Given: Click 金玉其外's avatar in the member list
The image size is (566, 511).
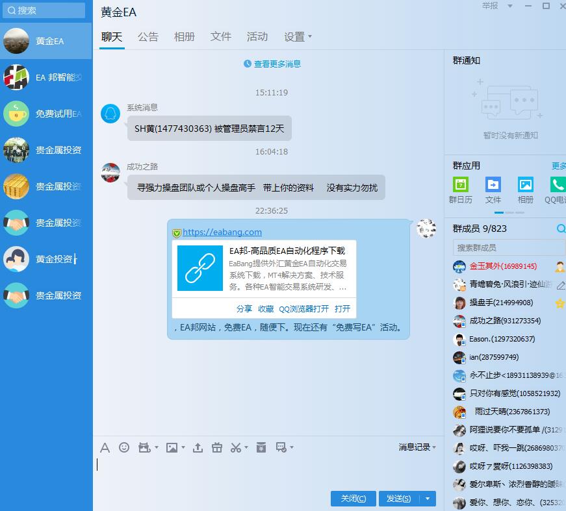Looking at the screenshot, I should pos(459,266).
